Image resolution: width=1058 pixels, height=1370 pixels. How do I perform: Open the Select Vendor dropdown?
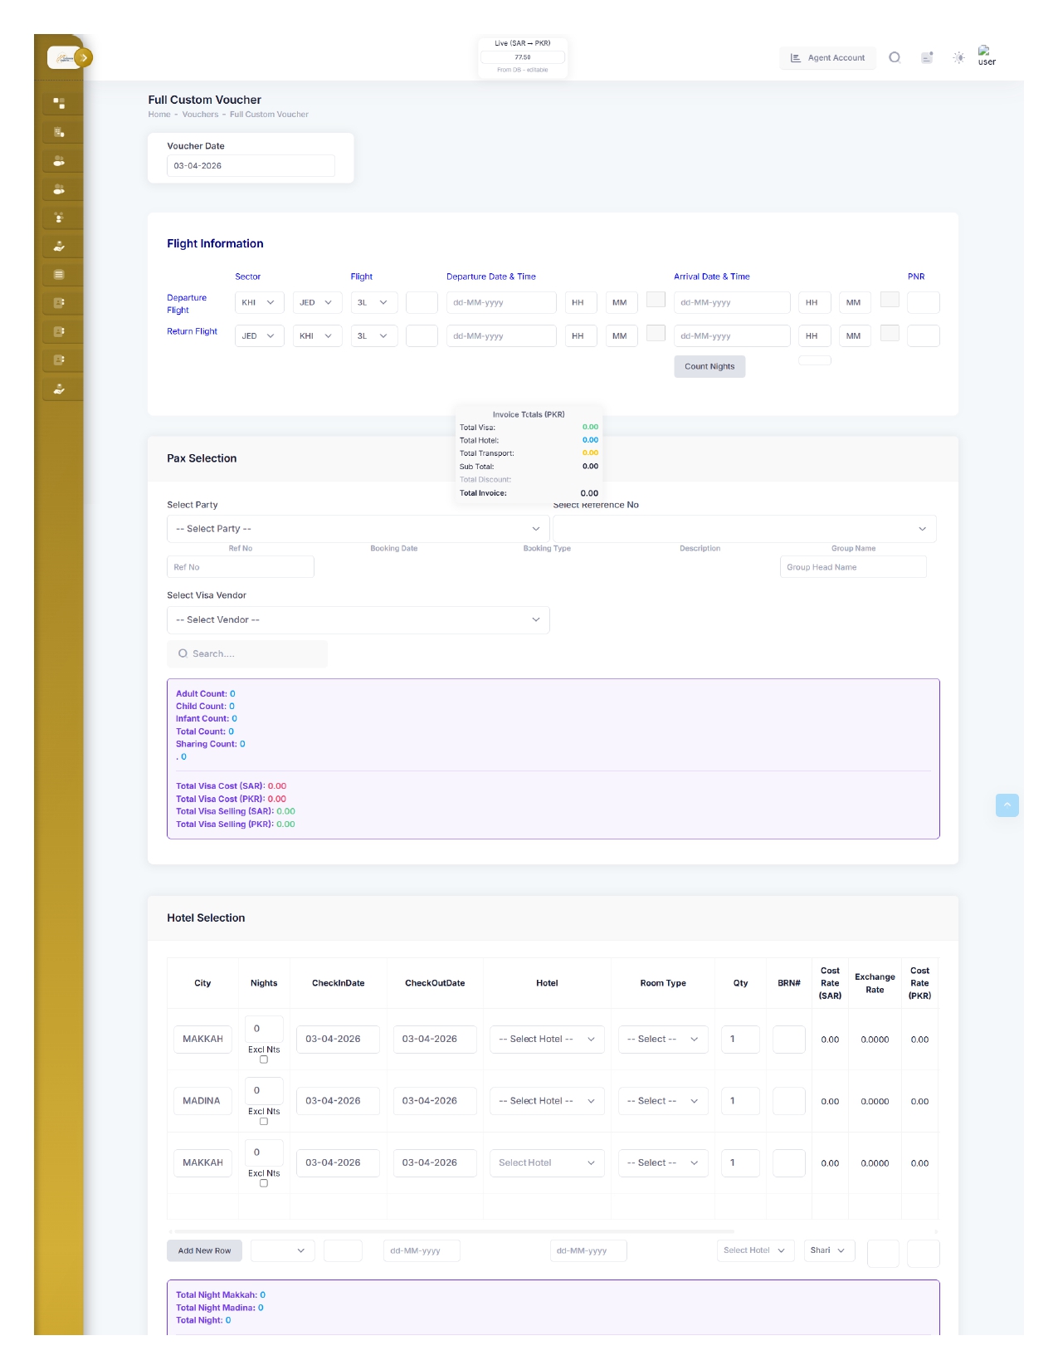pos(358,620)
